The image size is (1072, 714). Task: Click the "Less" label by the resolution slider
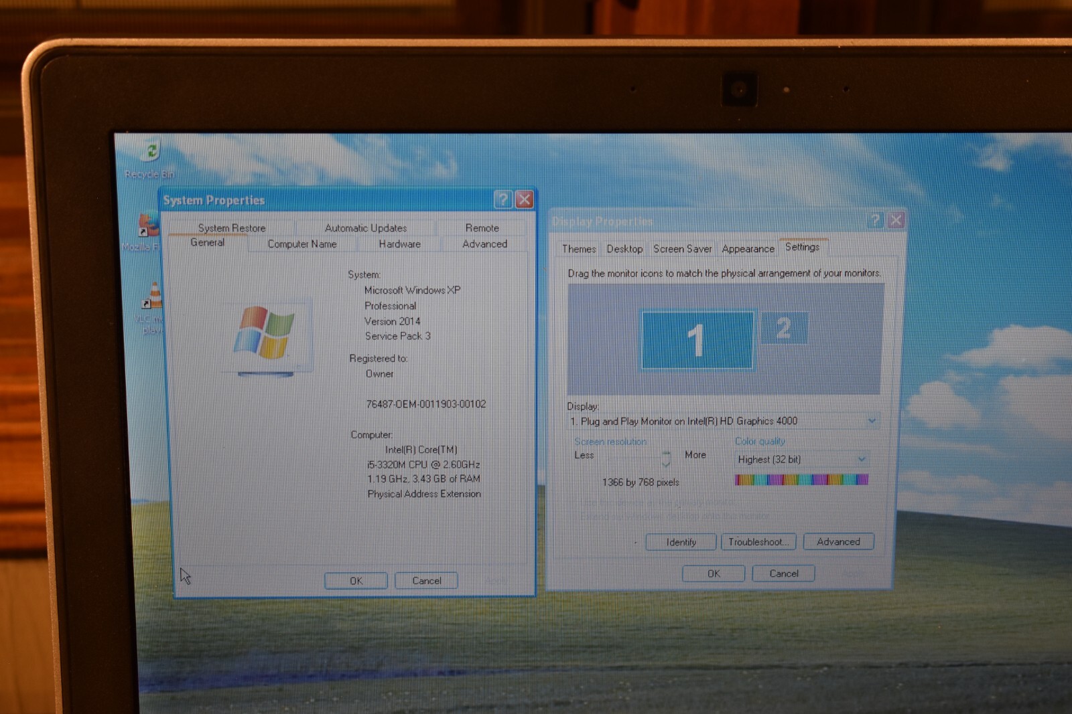click(x=584, y=455)
